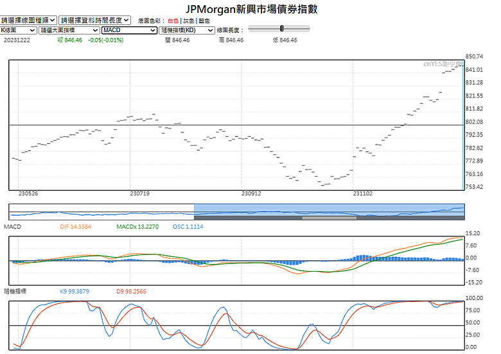Click the change value -0.05(-0.01%)
Viewport: 501px width, 354px height.
tap(106, 40)
